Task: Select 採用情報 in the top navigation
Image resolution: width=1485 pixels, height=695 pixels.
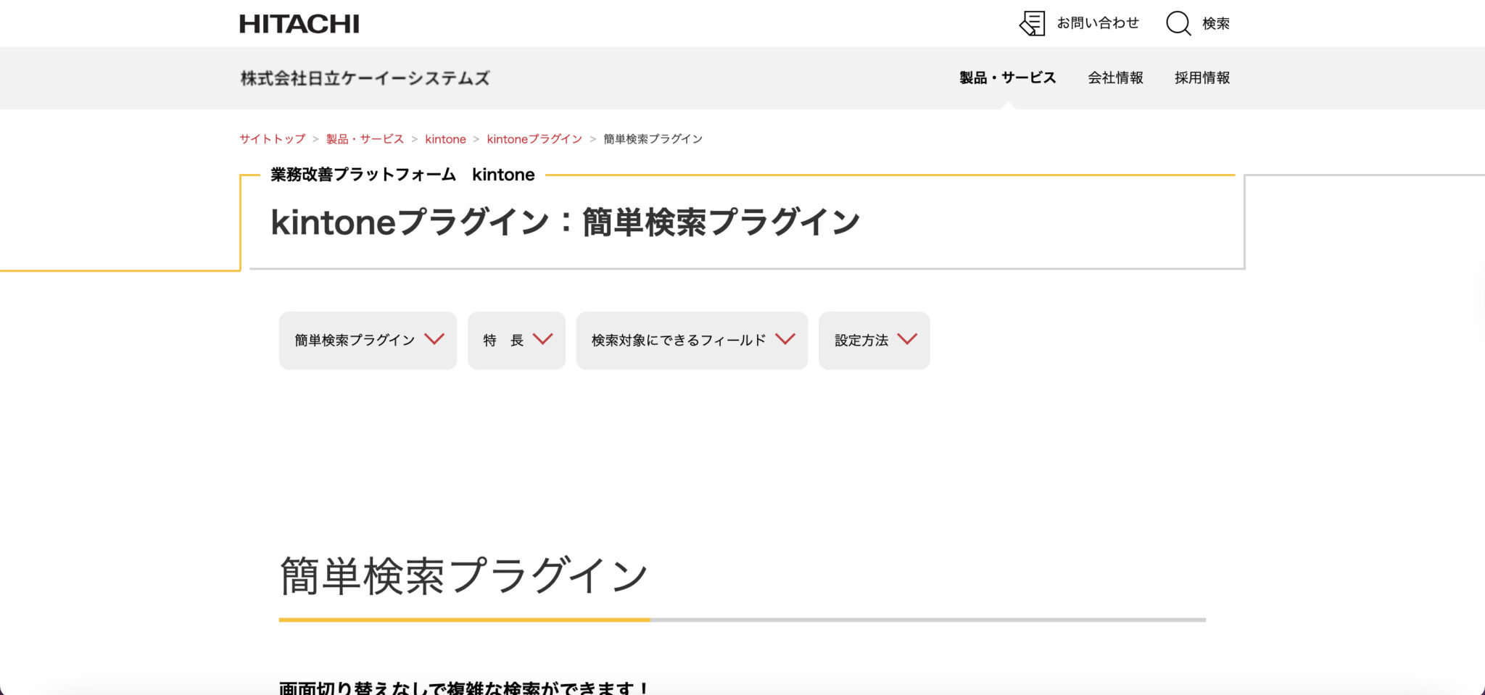Action: pos(1201,78)
